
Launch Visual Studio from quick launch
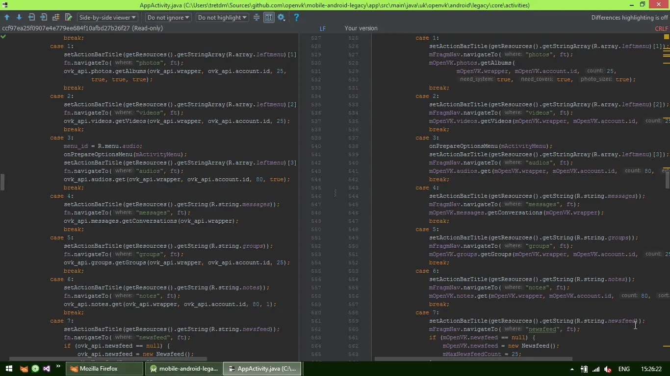tap(47, 369)
